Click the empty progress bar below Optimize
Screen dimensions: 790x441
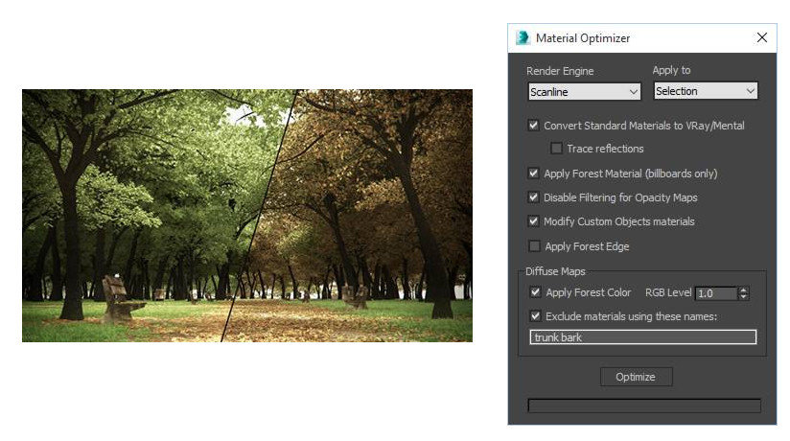point(643,406)
